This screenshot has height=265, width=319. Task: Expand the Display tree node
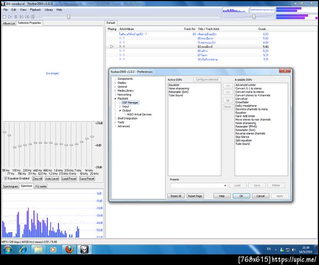(x=115, y=83)
